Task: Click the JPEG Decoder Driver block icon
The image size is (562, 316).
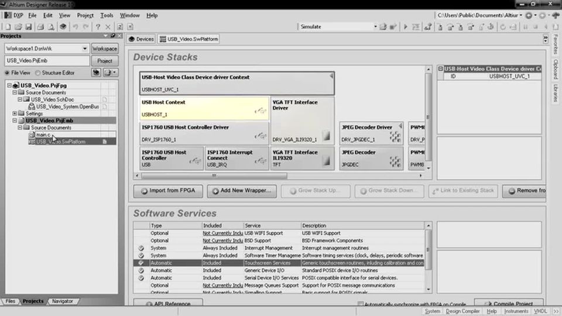Action: [x=395, y=136]
